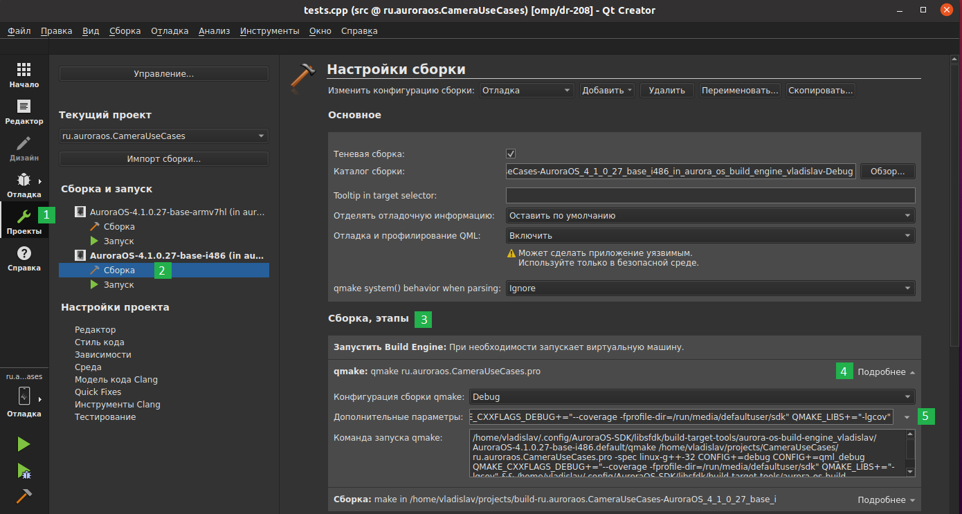Screen dimensions: 962x514
Task: Select Запуск under the i486 kit
Action: click(x=118, y=285)
